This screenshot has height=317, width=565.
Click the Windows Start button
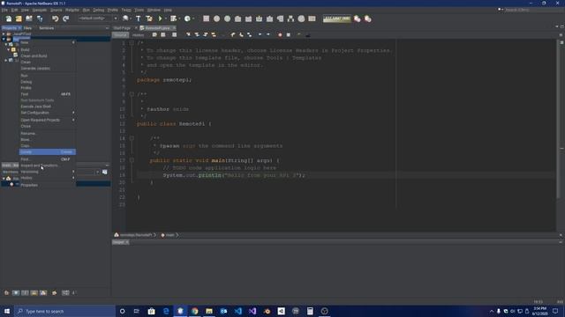coord(7,311)
